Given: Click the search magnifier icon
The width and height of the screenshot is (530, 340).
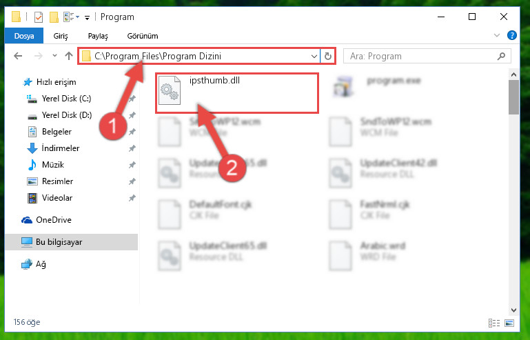Looking at the screenshot, I should 501,56.
